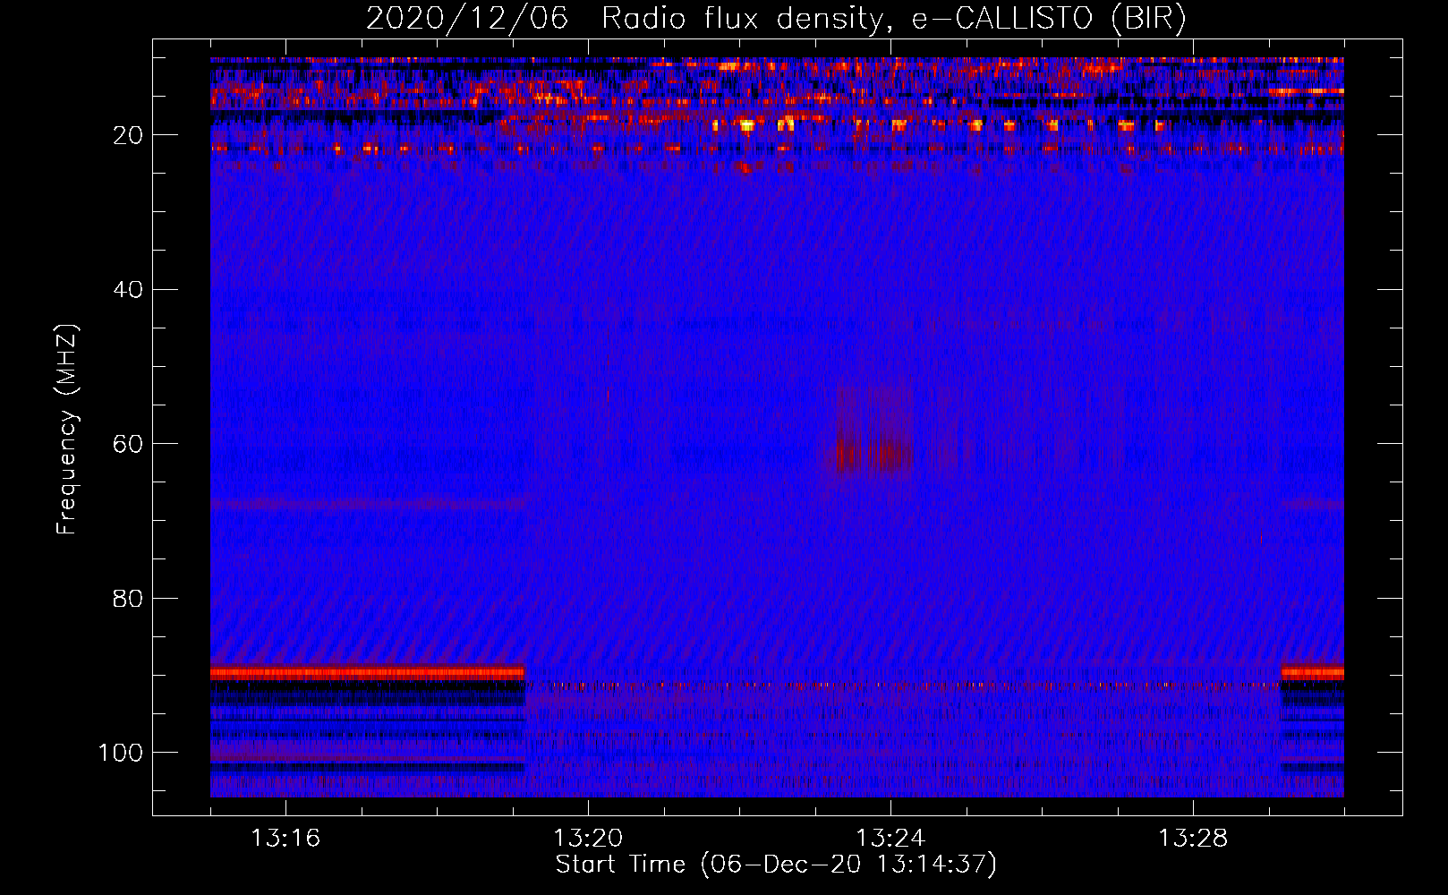This screenshot has width=1448, height=895.
Task: Click the 80 frequency tick label
Action: point(129,598)
